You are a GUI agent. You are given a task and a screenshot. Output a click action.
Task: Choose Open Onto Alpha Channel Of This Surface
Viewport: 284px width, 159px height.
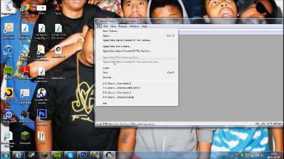(126, 51)
